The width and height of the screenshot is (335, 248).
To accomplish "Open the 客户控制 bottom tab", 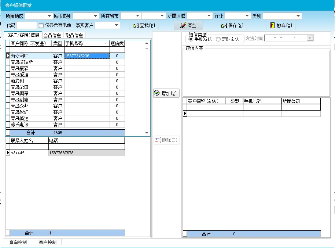I will pos(47,242).
